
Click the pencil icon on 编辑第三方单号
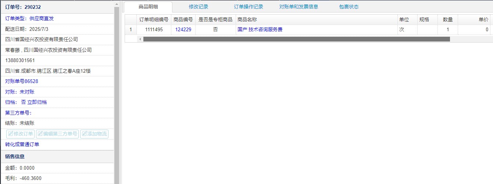point(40,134)
